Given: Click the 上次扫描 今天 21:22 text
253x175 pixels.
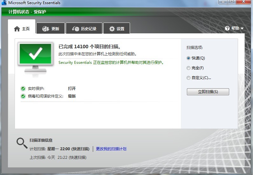Looking at the screenshot, I should point(58,158).
